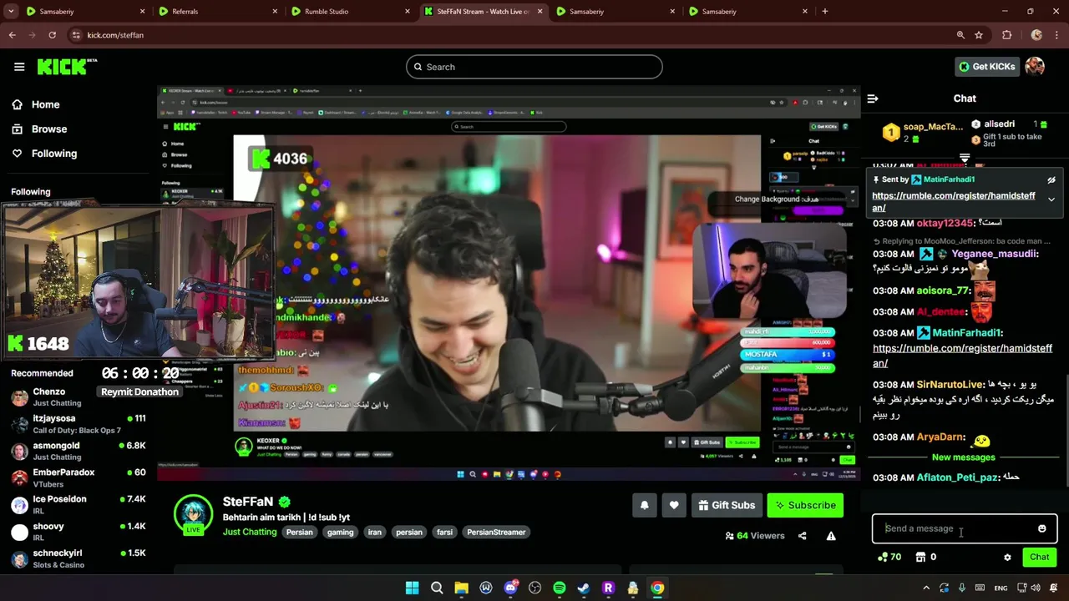Reload the page

click(52, 35)
